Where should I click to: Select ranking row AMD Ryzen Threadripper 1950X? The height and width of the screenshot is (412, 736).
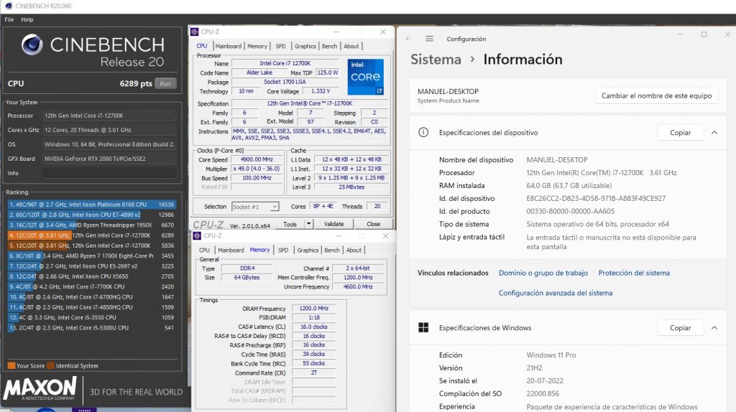[x=91, y=225]
